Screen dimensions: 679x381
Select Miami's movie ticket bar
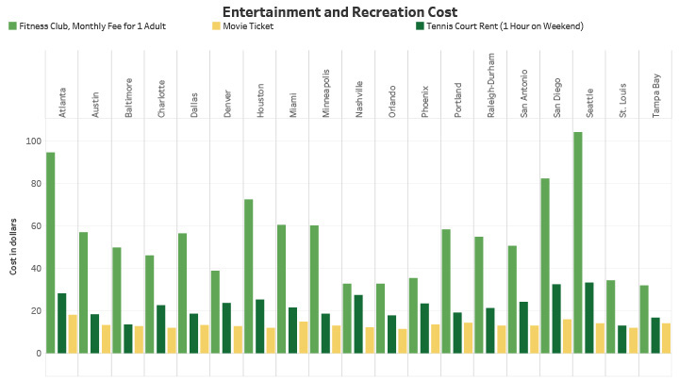304,338
